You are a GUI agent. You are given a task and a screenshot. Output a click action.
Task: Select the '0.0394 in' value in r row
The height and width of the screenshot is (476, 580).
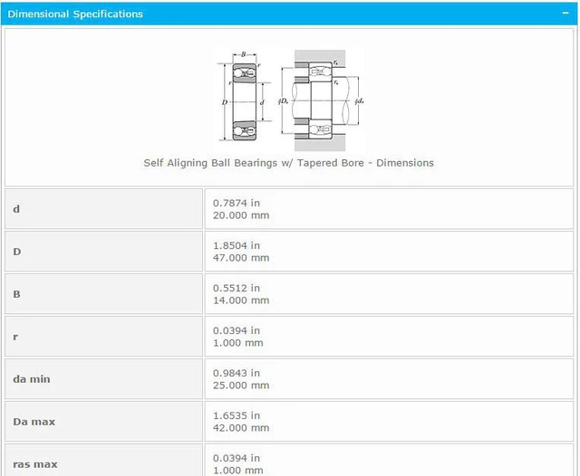click(x=237, y=330)
